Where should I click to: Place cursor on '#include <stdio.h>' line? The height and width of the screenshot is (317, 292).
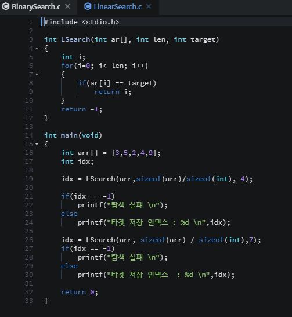[82, 22]
